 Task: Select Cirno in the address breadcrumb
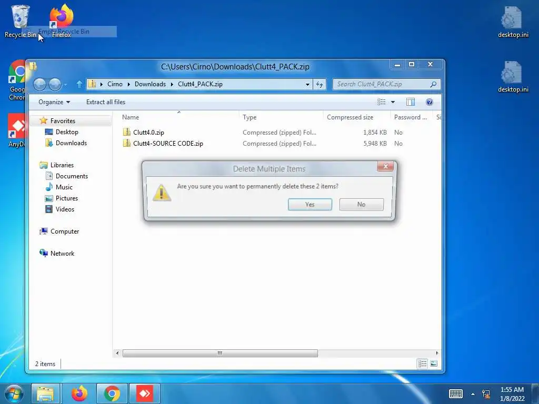click(115, 84)
